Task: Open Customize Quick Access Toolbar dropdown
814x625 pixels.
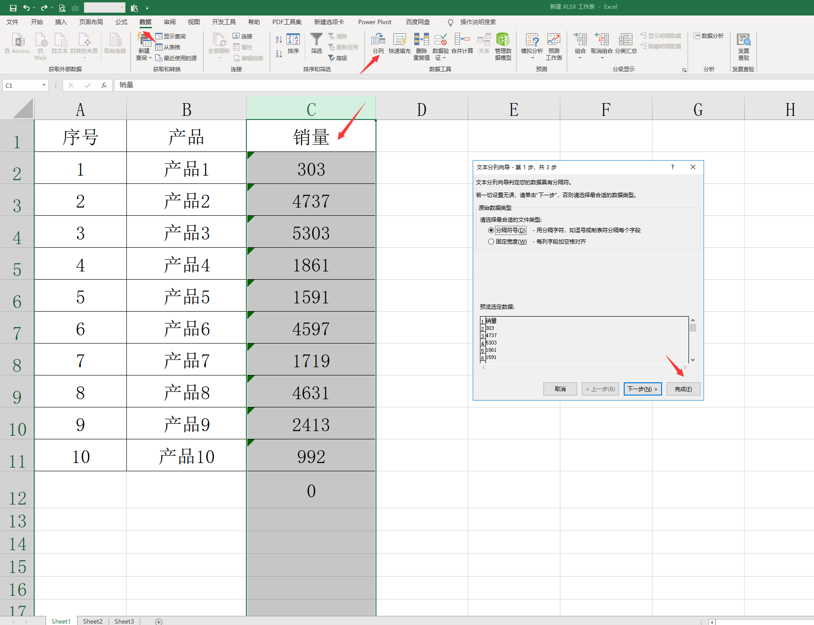Action: pos(147,8)
